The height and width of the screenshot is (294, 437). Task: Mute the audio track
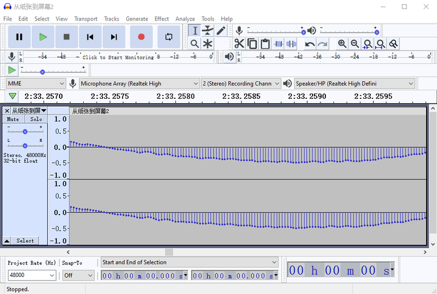tap(13, 119)
